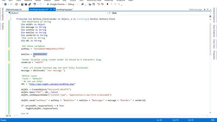
Task: Click the Open File toolbar icon
Action: [x=22, y=4]
